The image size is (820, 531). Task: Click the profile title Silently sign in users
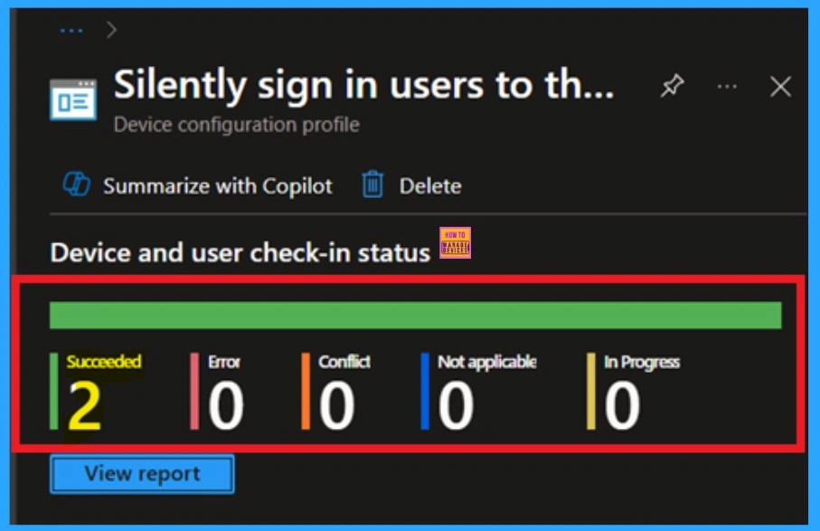[x=364, y=85]
